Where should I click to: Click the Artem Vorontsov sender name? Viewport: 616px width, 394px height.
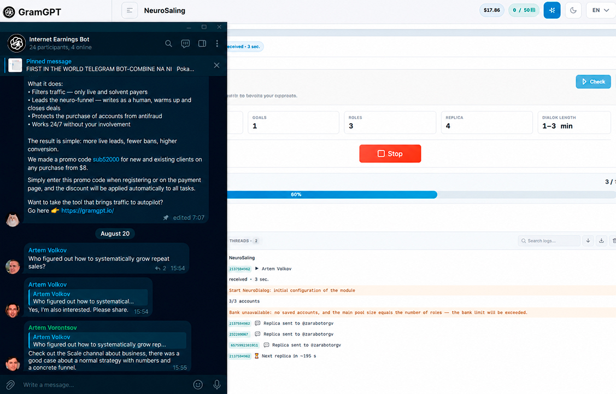pyautogui.click(x=52, y=328)
